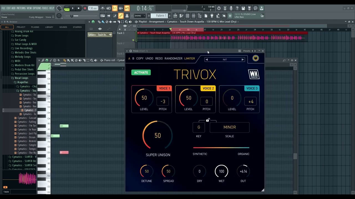Click COPY in the Trivox header
355x199 pixels.
(140, 59)
